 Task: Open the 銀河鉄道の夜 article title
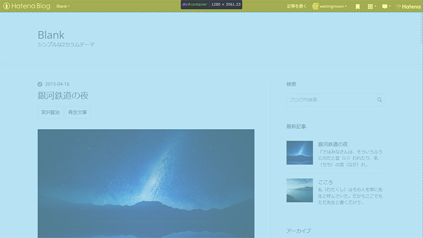tap(63, 96)
